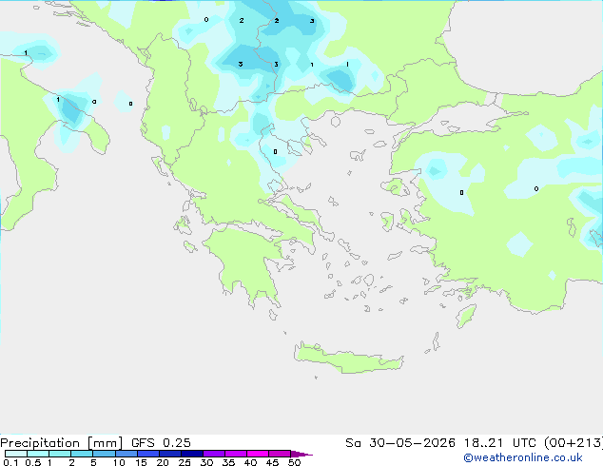The height and width of the screenshot is (466, 603).
Task: Click the over-50 arrow tip of legend
Action: tap(301, 454)
